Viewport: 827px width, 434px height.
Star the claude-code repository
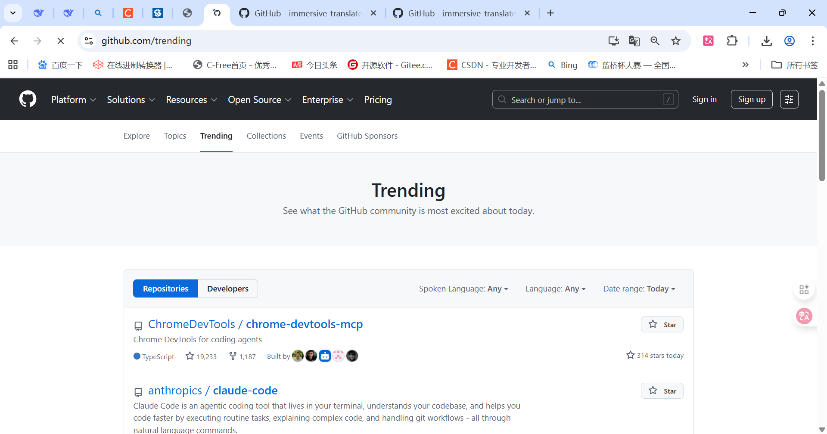662,391
